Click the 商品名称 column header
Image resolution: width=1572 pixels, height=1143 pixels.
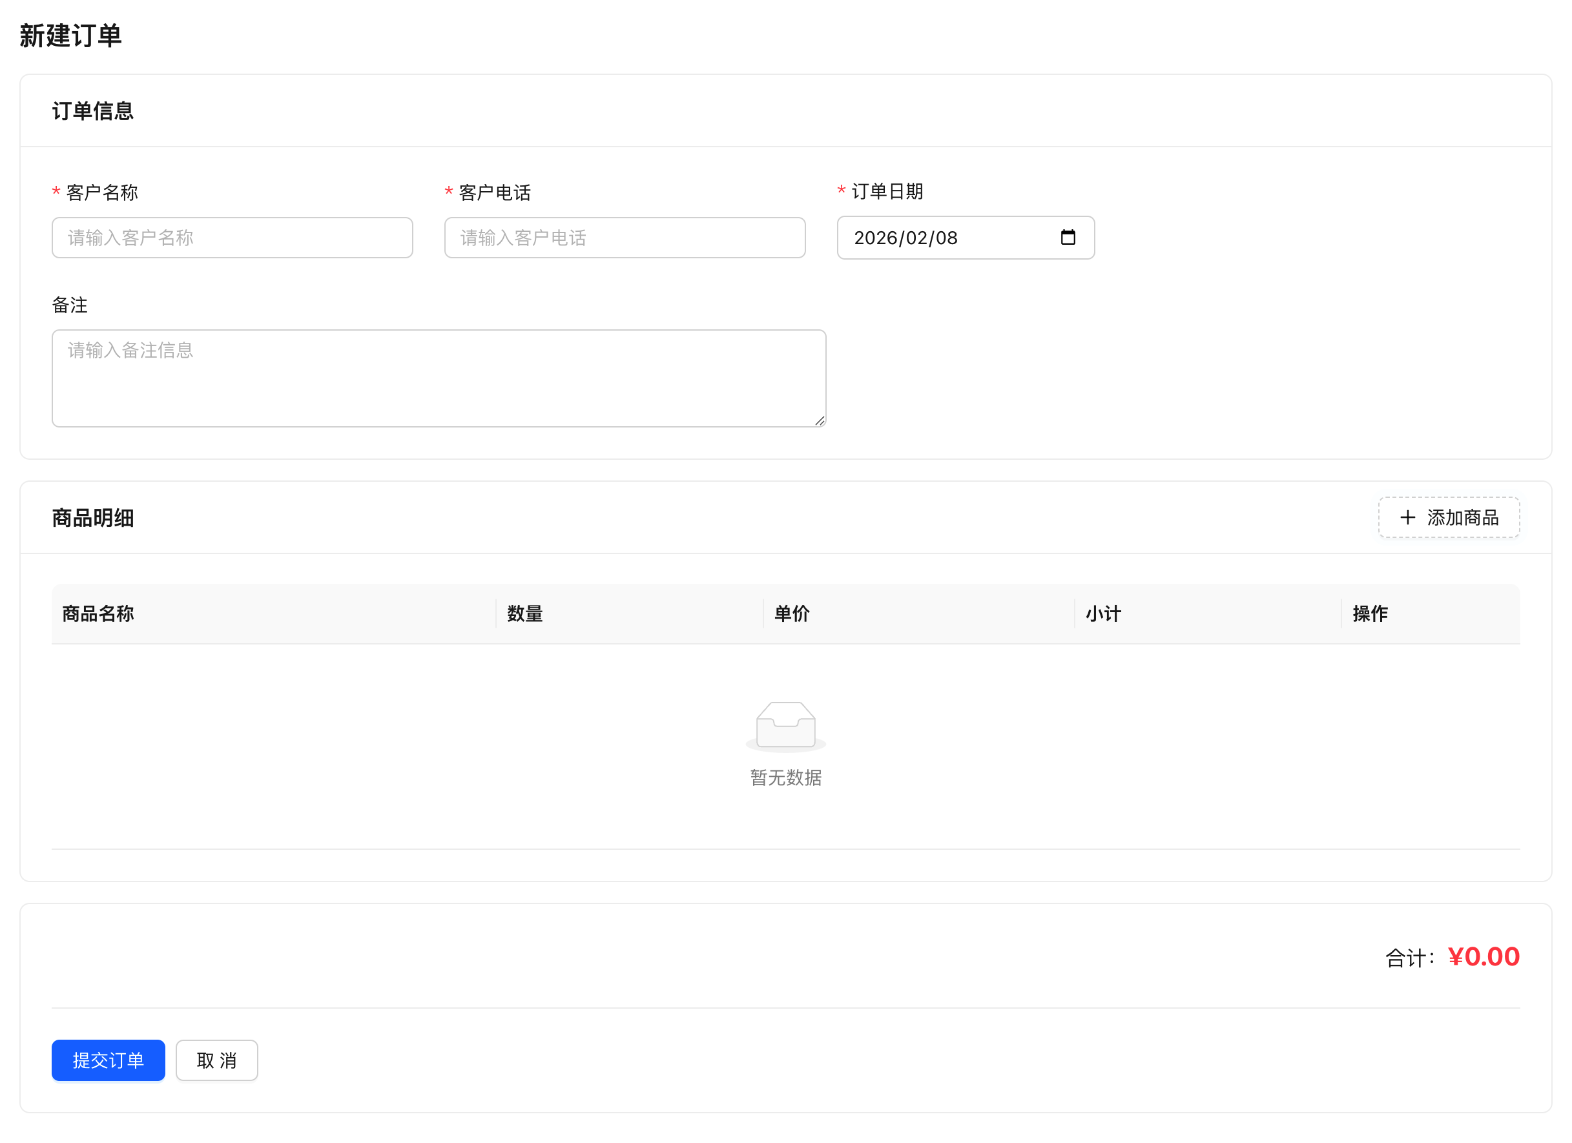[x=98, y=613]
